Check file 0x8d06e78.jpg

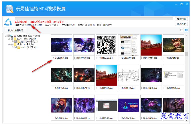tap(120, 118)
